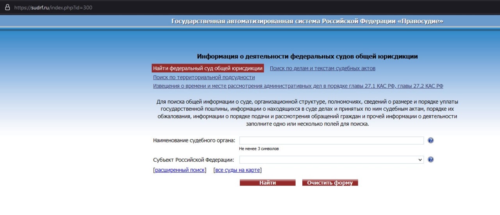
Task: Click the search instructions paragraph text
Action: [x=307, y=113]
